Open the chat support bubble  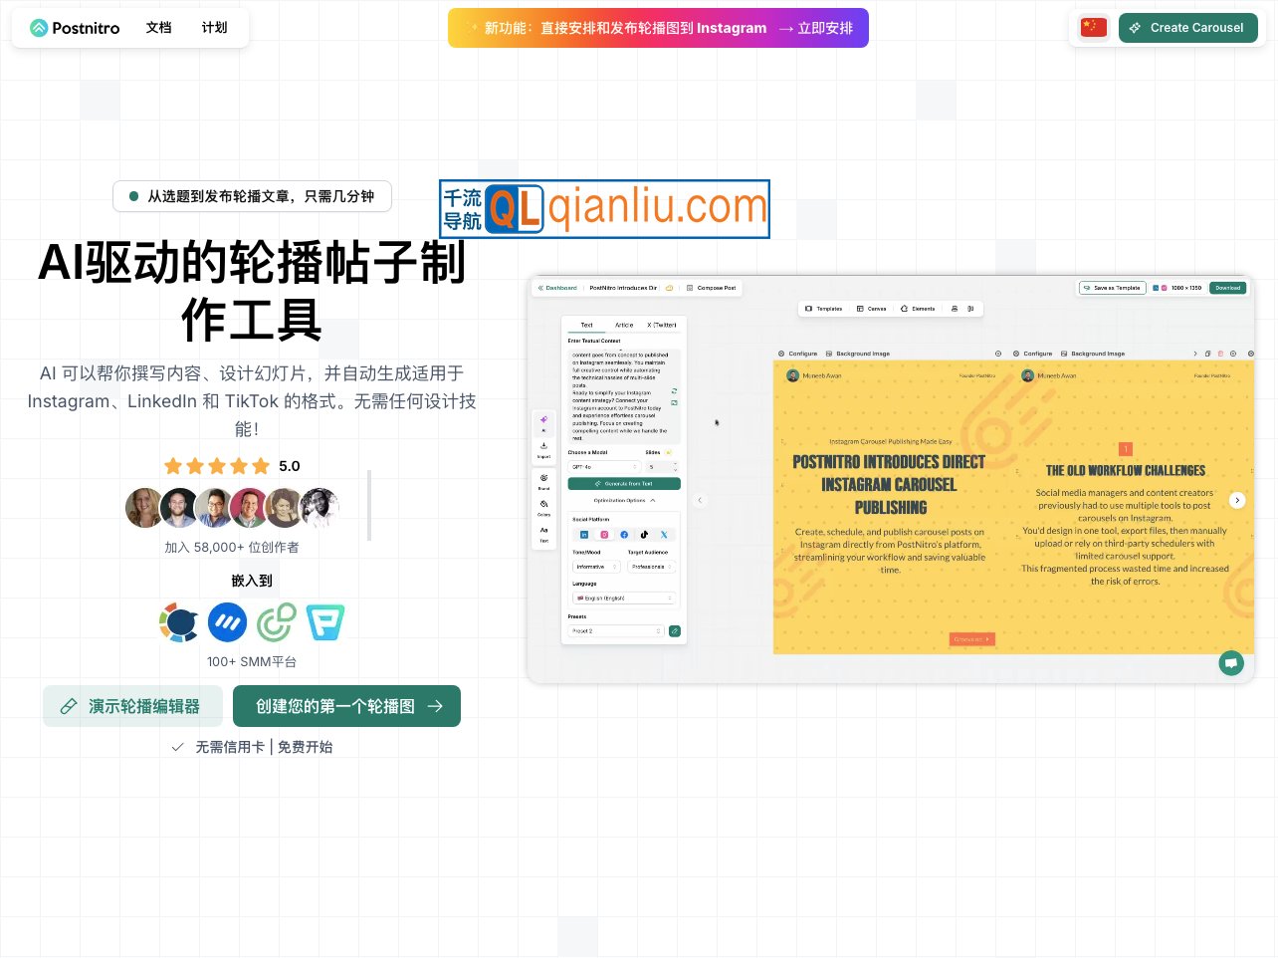[x=1231, y=663]
